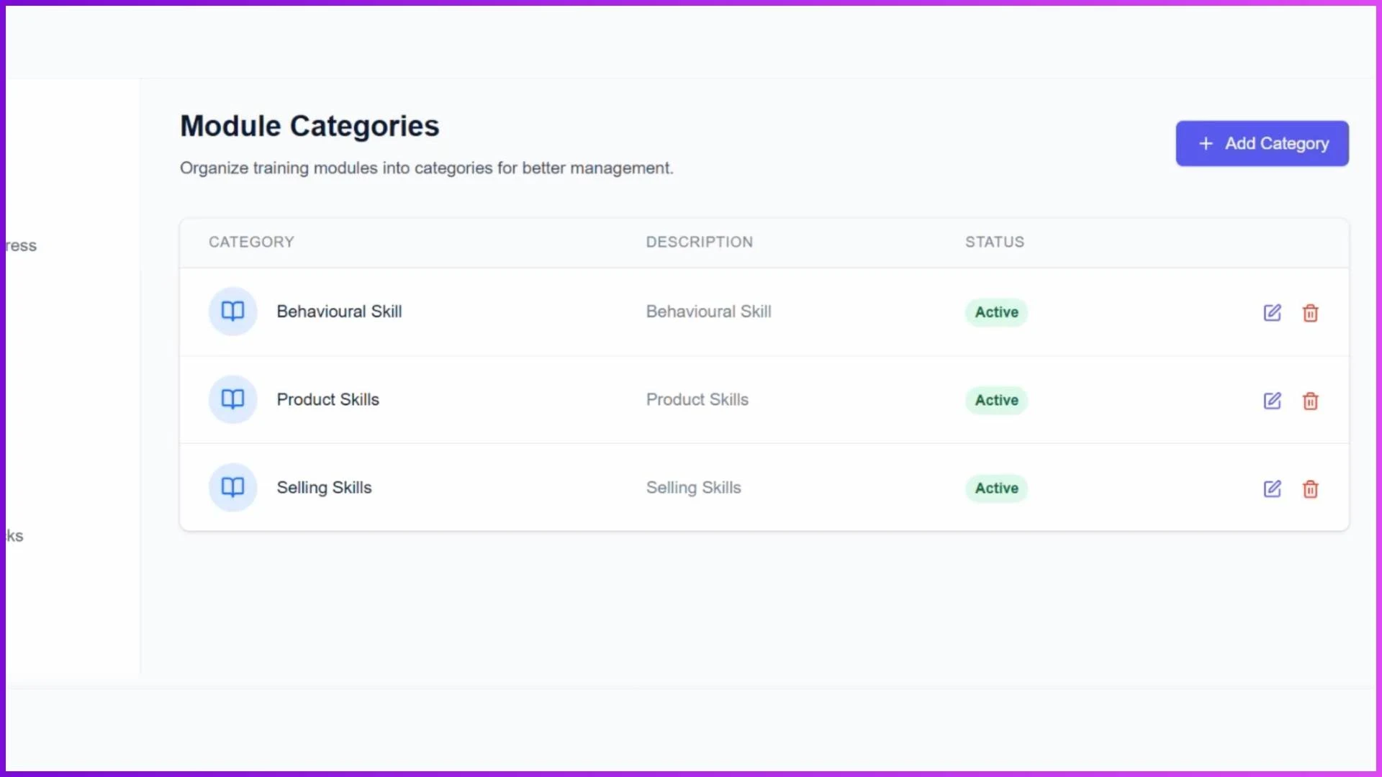This screenshot has width=1382, height=777.
Task: Click the Module Categories heading
Action: tap(309, 125)
